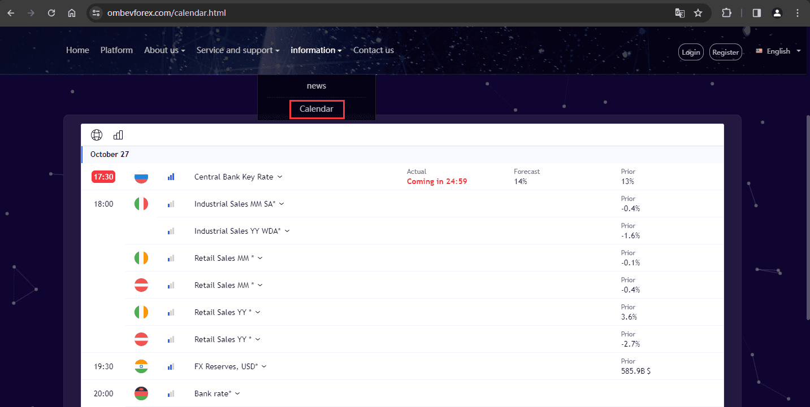Click importance bars icon for Central Bank Key Rate
Screen dimensions: 810x407
171,177
